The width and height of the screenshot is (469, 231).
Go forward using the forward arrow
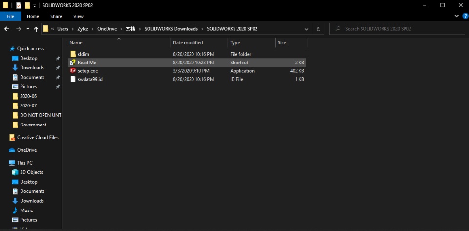coord(19,29)
